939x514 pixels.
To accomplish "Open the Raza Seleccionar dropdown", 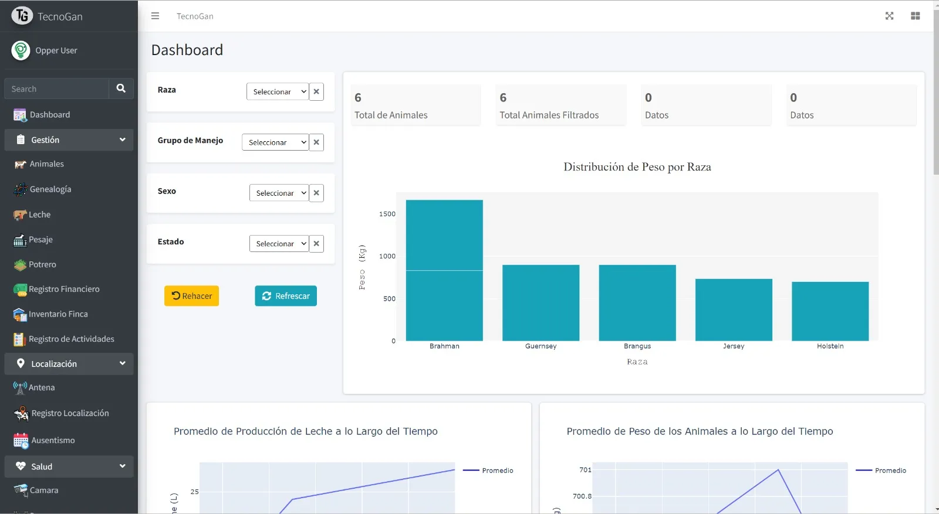I will (x=278, y=91).
